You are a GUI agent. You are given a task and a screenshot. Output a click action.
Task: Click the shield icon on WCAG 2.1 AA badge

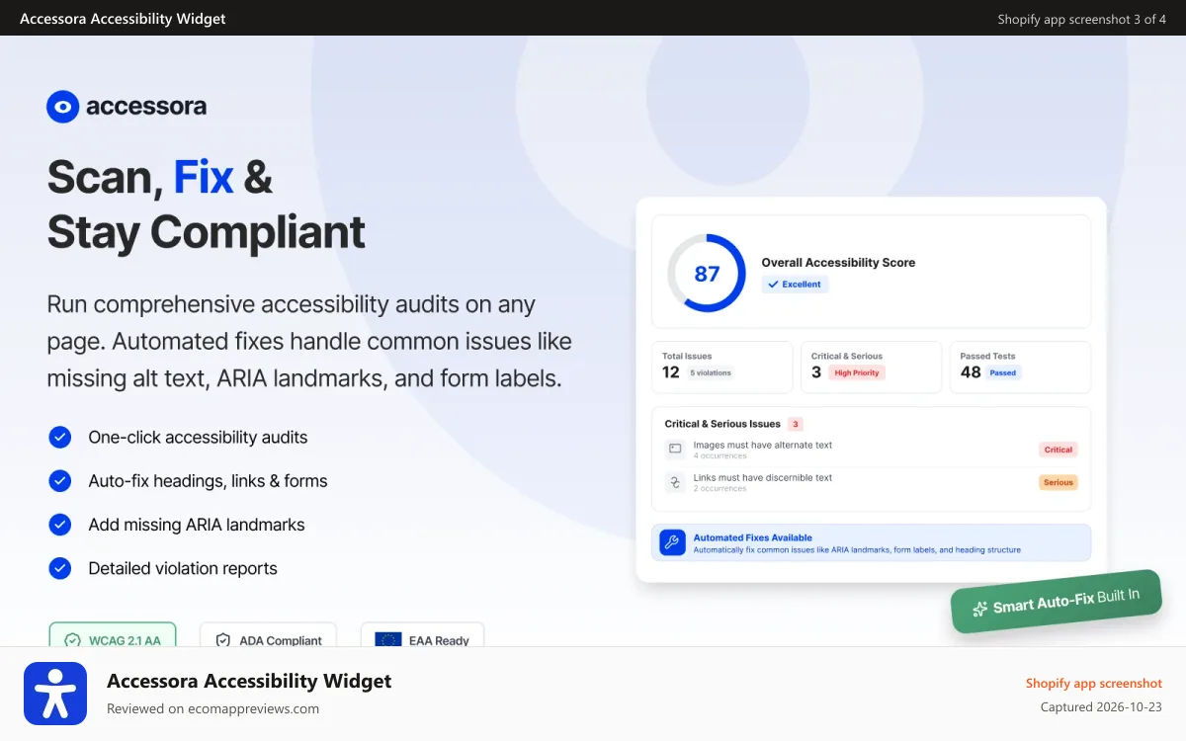(x=72, y=640)
